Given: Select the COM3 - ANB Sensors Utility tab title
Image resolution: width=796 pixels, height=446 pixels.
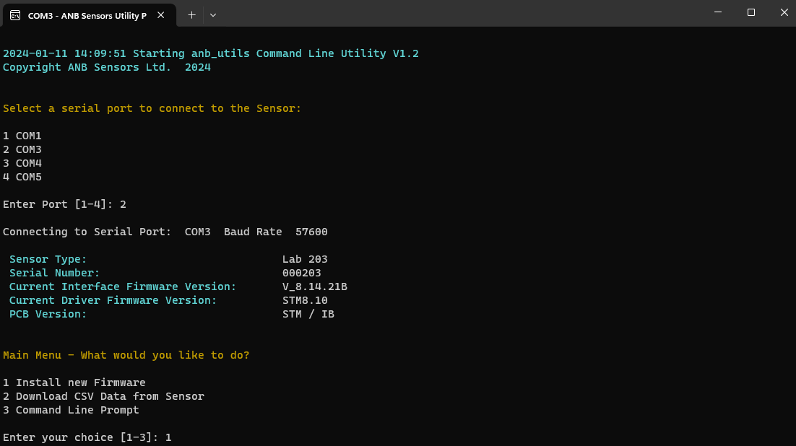Looking at the screenshot, I should 87,15.
